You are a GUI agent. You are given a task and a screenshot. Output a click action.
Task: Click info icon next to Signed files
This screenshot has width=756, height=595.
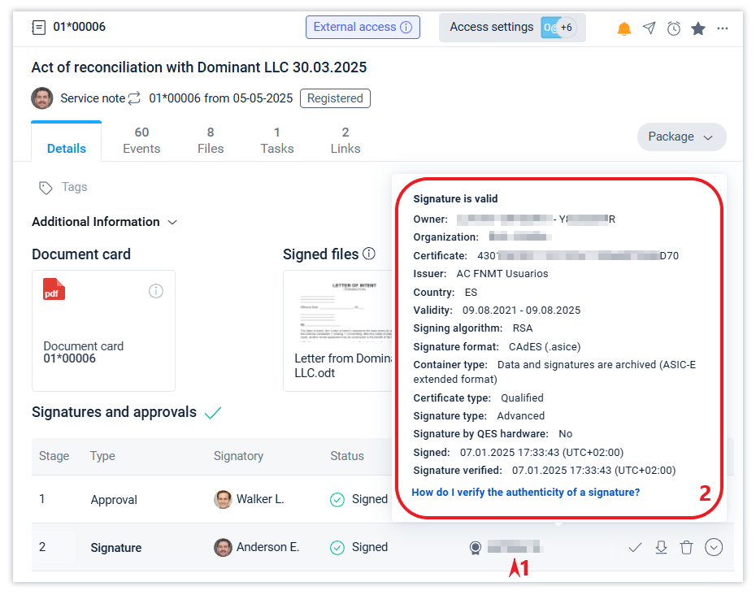369,254
